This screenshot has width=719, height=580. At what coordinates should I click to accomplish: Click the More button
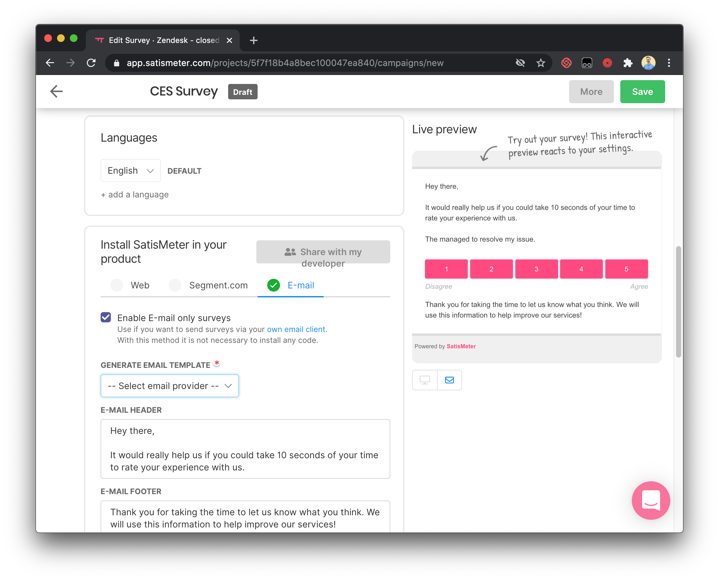point(591,92)
